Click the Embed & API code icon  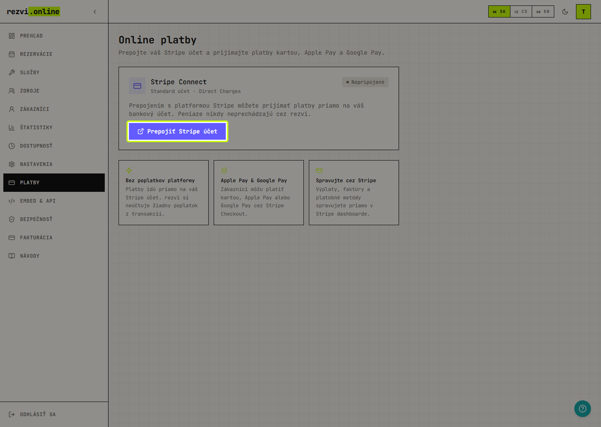(12, 201)
